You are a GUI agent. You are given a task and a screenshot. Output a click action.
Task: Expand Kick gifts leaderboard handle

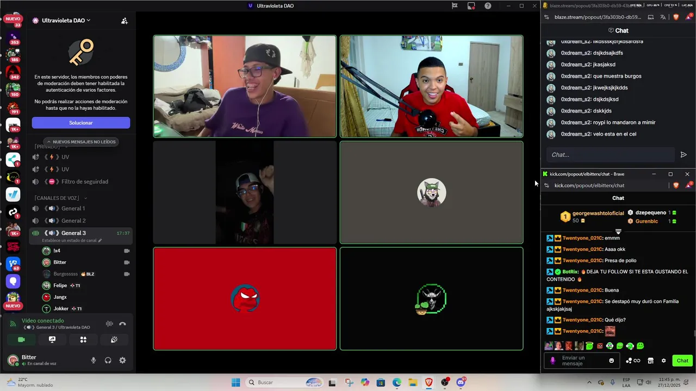click(618, 232)
